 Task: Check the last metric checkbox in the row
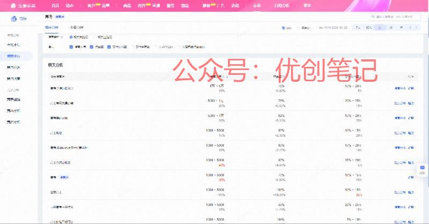[179, 47]
